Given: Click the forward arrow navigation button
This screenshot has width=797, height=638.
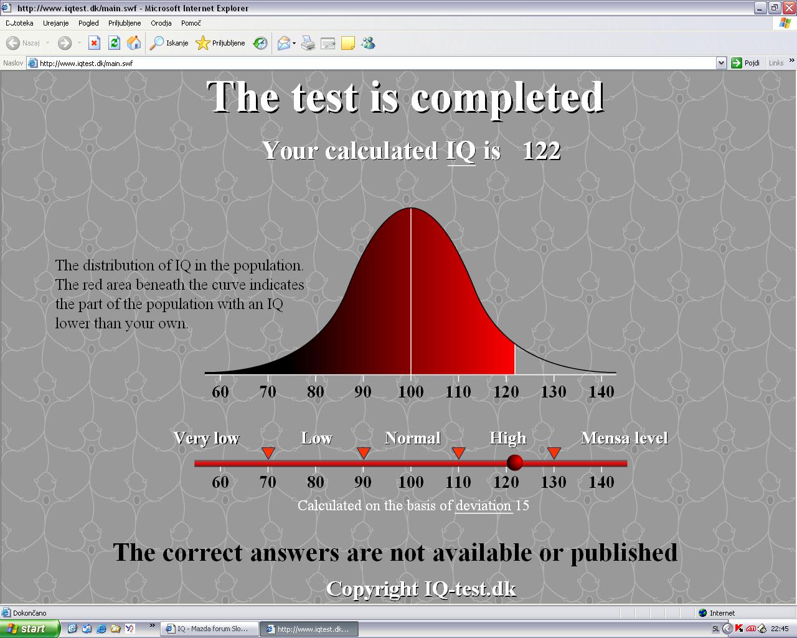Looking at the screenshot, I should [x=65, y=43].
